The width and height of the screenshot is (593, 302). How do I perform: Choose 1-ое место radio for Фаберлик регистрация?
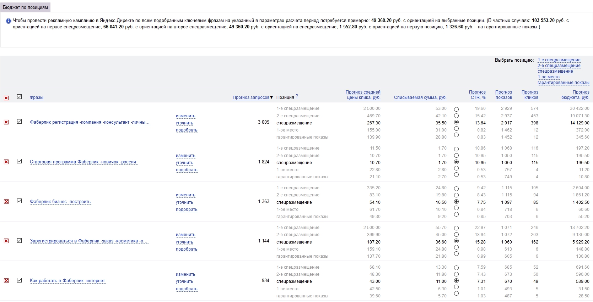click(456, 128)
